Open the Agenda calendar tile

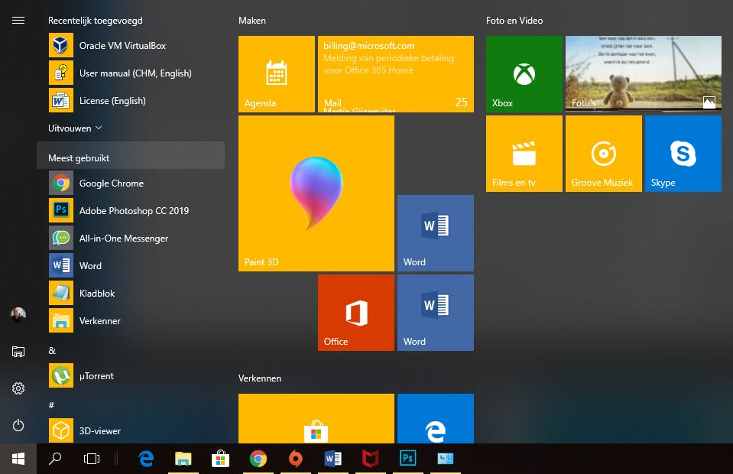click(277, 74)
